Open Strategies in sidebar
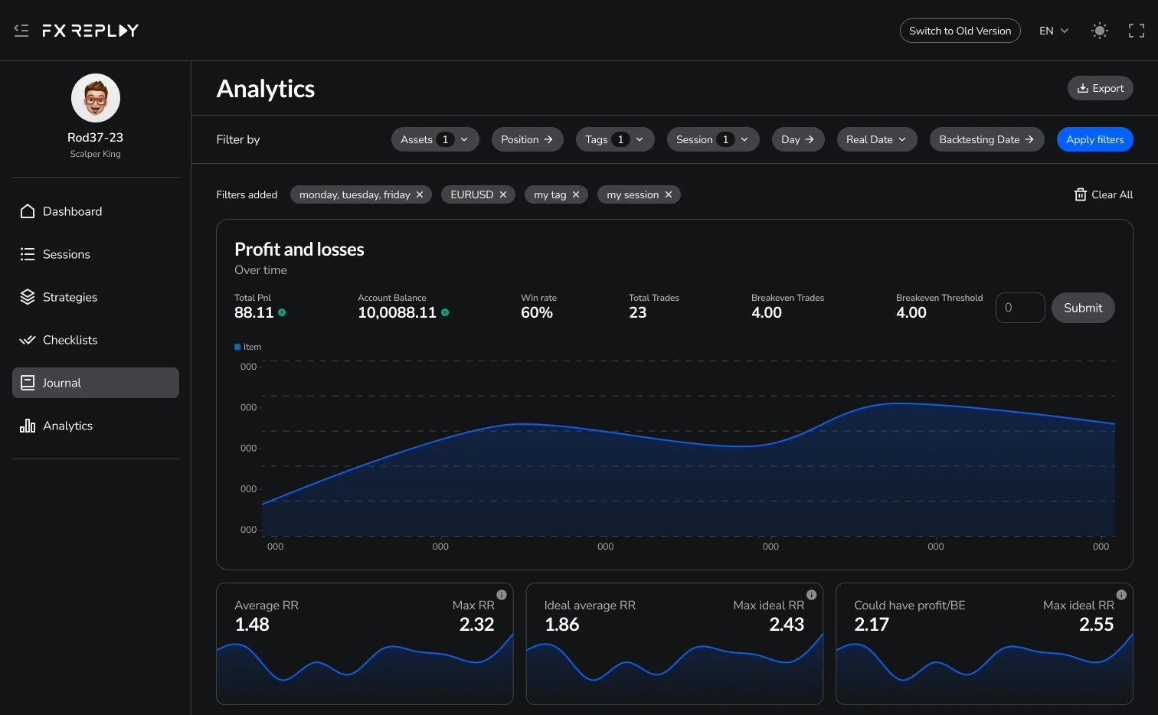The width and height of the screenshot is (1158, 715). click(96, 297)
